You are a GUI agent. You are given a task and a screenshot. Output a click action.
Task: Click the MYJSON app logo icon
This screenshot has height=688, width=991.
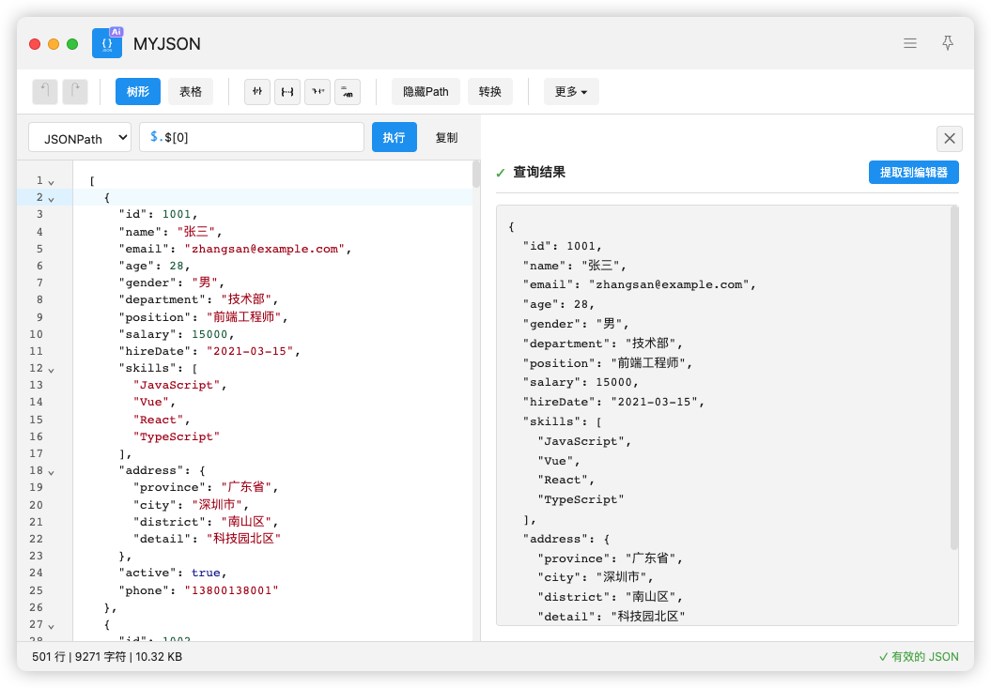click(107, 43)
